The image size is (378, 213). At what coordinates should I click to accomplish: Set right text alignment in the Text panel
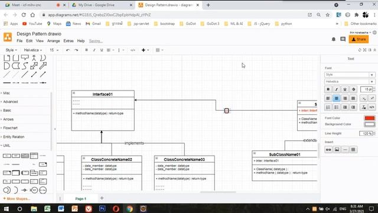345,98
